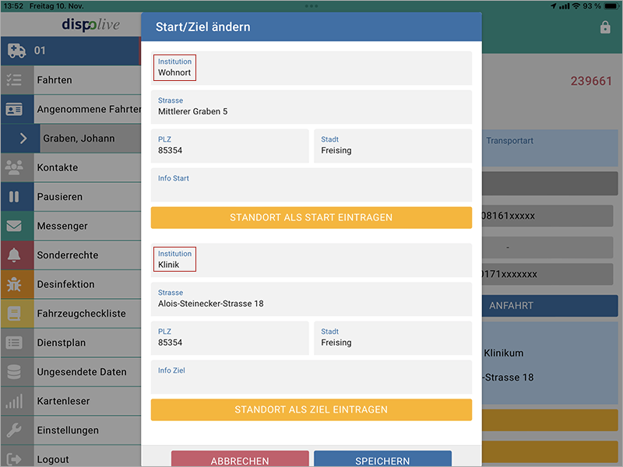Click the Speichern button
Viewport: 623px width, 467px height.
pyautogui.click(x=382, y=459)
